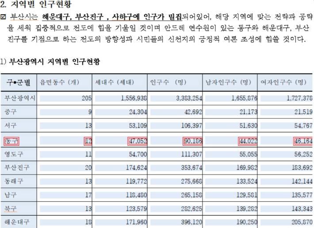Click the cell 142,144
The width and height of the screenshot is (314, 228).
pos(302,181)
